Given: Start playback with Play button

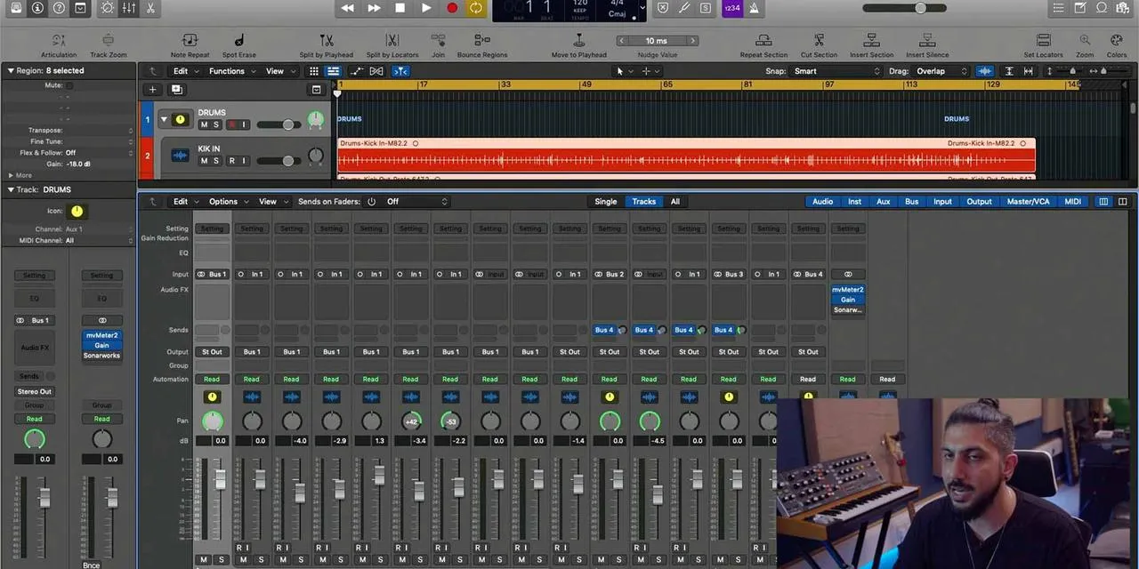Looking at the screenshot, I should (x=426, y=8).
